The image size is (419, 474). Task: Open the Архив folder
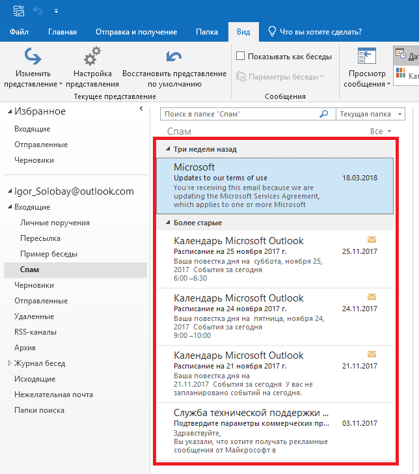tap(25, 348)
